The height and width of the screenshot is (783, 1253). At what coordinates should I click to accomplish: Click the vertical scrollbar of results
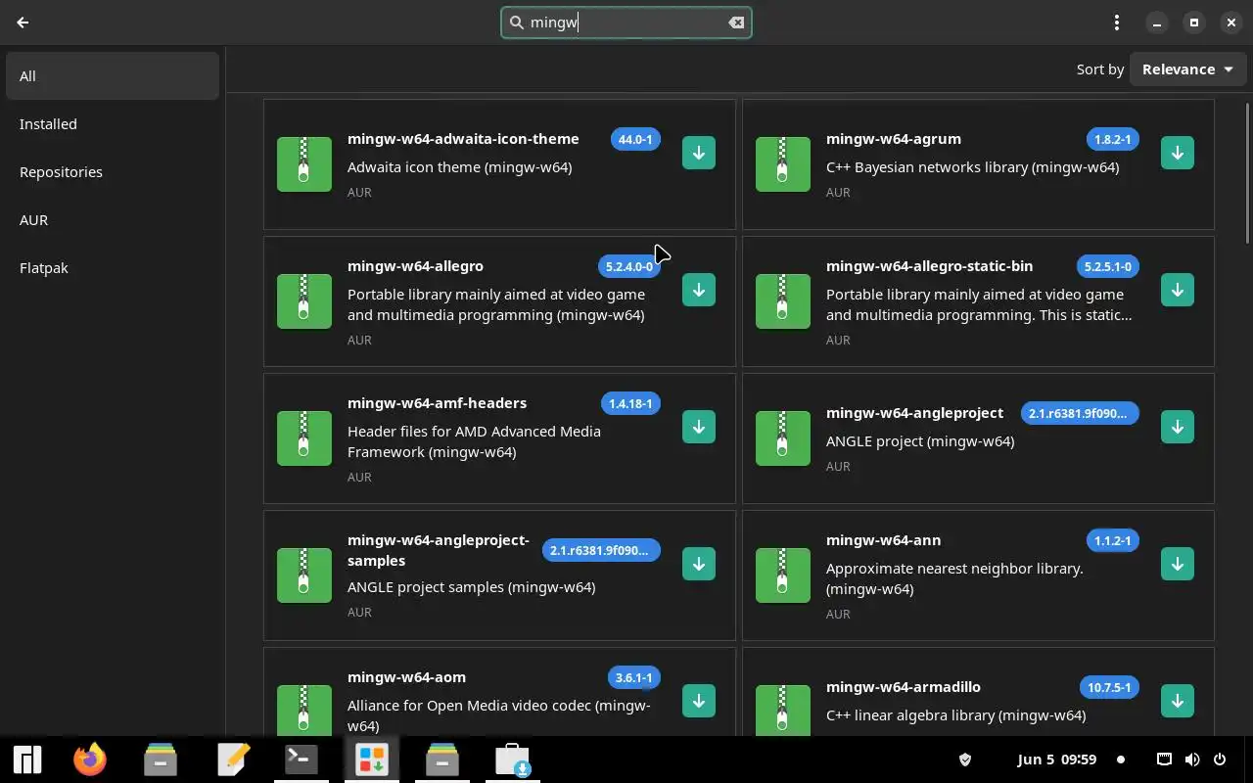pyautogui.click(x=1246, y=172)
